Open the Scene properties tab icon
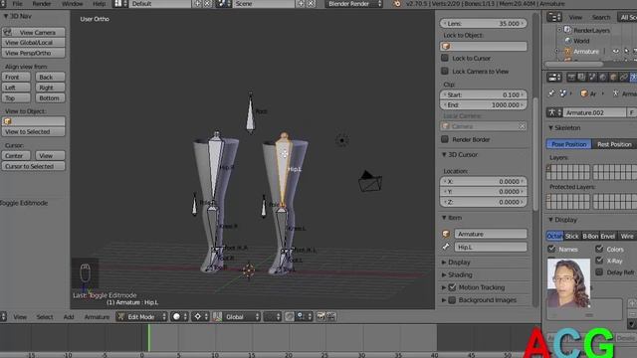The width and height of the screenshot is (637, 358). pos(592,78)
